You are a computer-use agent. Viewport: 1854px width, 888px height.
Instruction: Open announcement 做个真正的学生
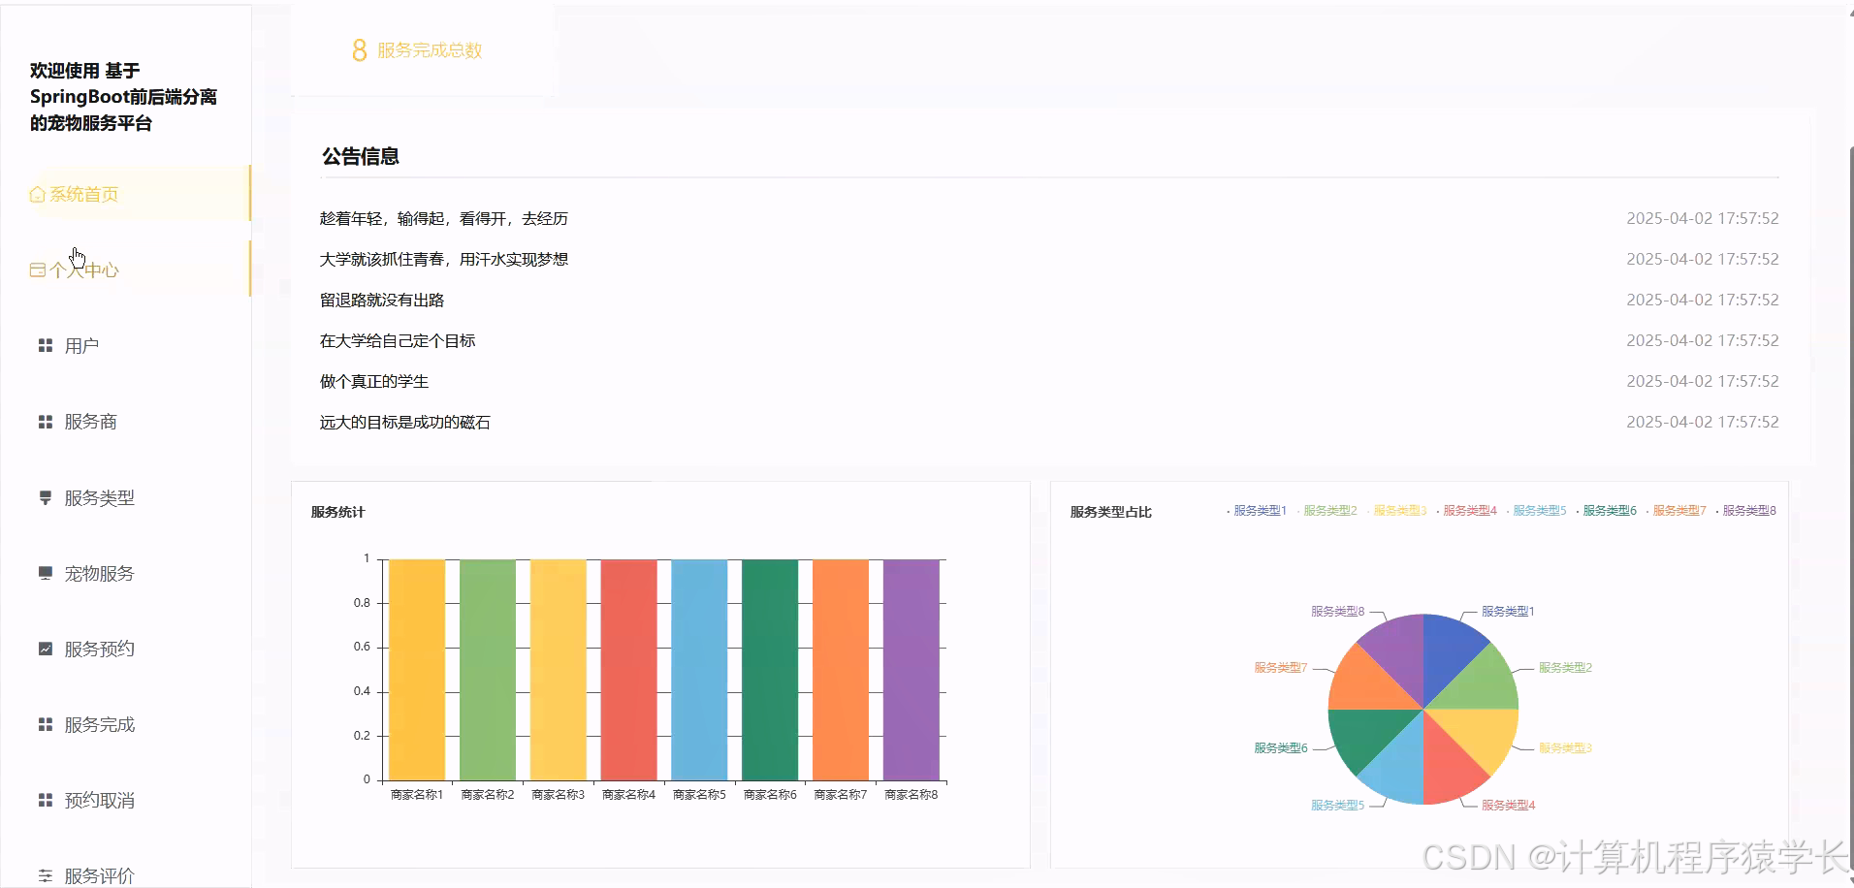(x=374, y=382)
